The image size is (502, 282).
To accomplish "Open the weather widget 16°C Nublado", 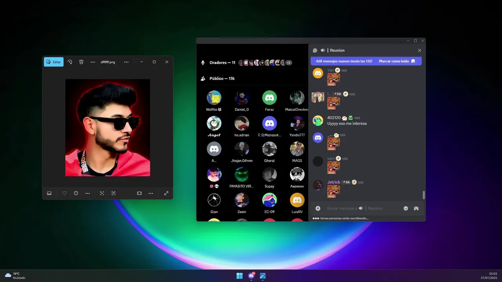I will 15,276.
